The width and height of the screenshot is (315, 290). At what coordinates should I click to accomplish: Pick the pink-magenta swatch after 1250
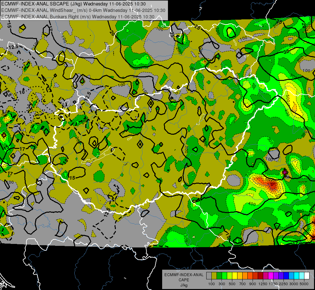pos(265,275)
